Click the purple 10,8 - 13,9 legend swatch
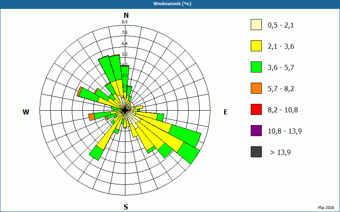Image resolution: width=340 pixels, height=212 pixels. 256,131
